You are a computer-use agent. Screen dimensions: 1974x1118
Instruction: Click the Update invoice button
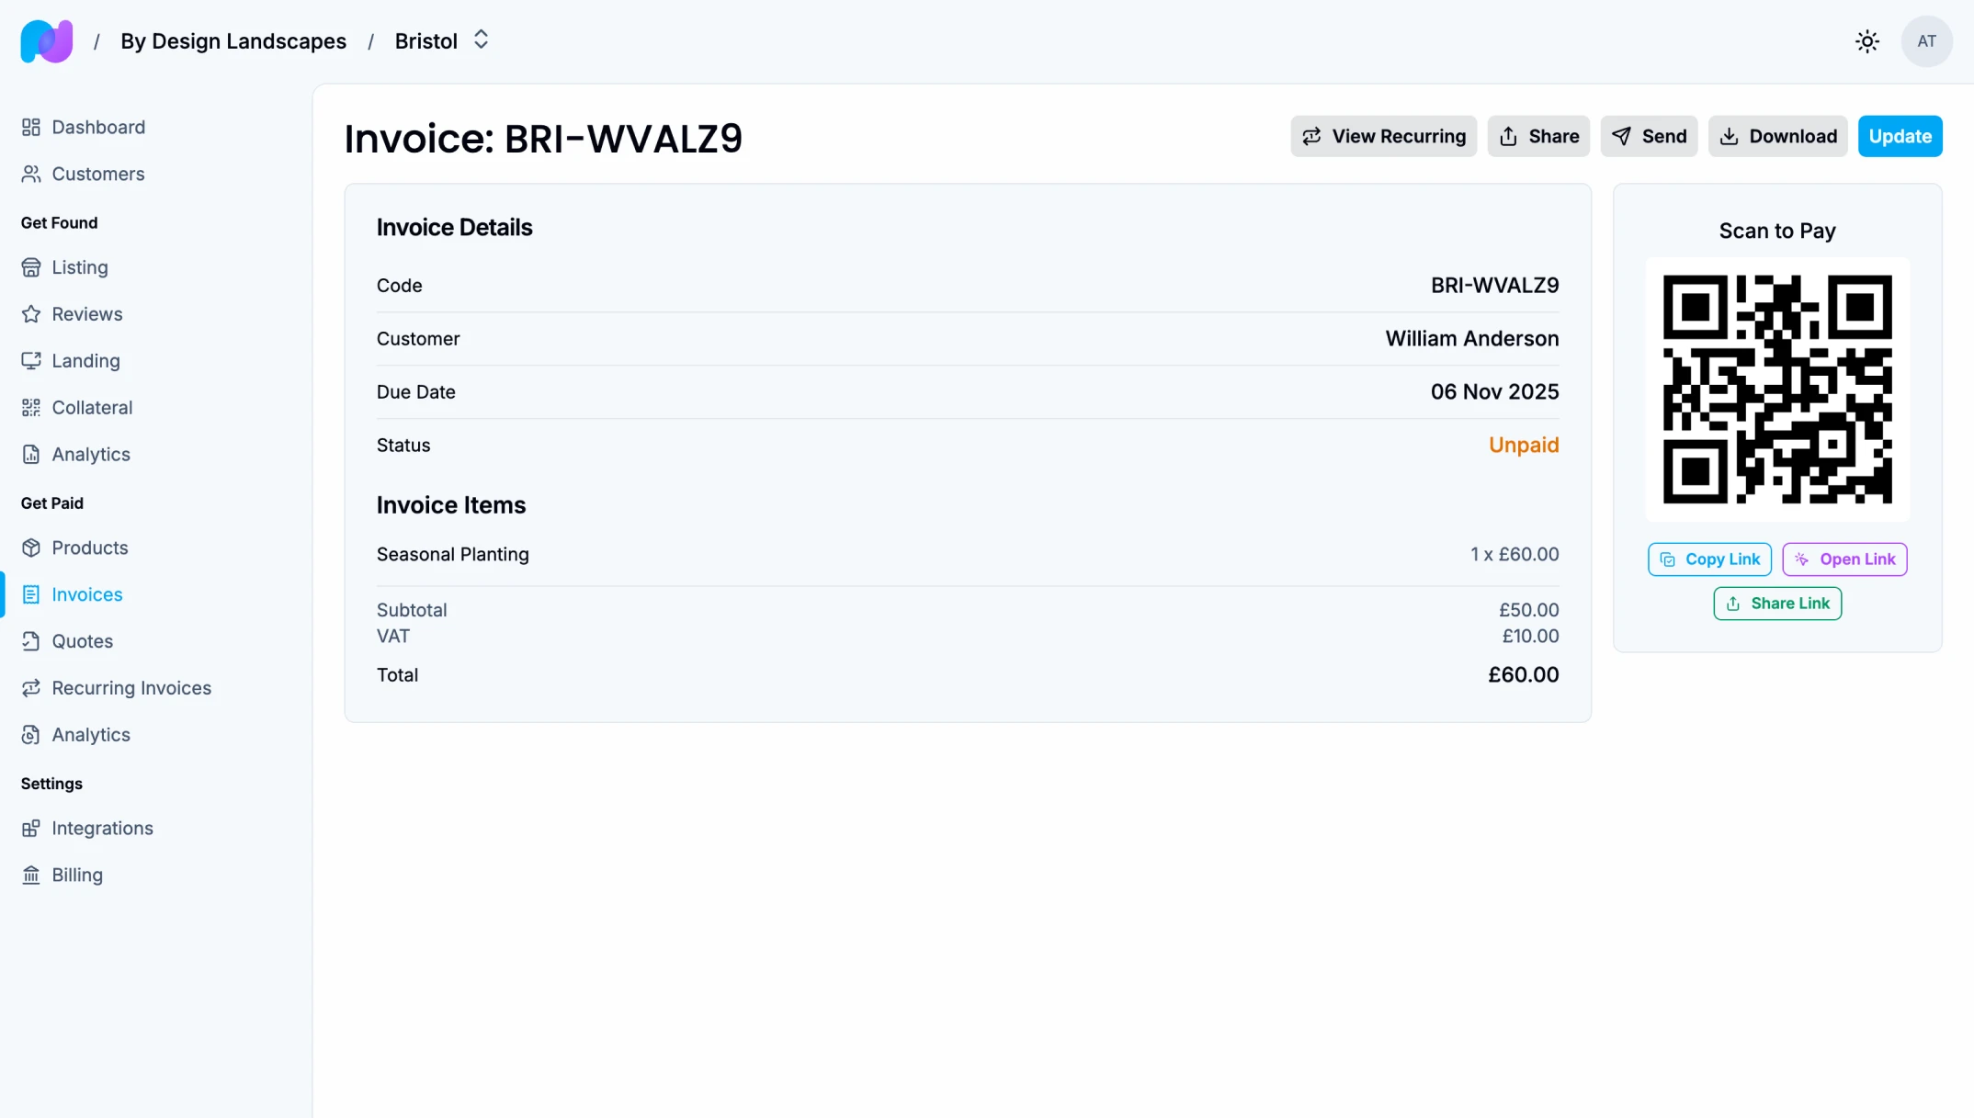tap(1900, 136)
